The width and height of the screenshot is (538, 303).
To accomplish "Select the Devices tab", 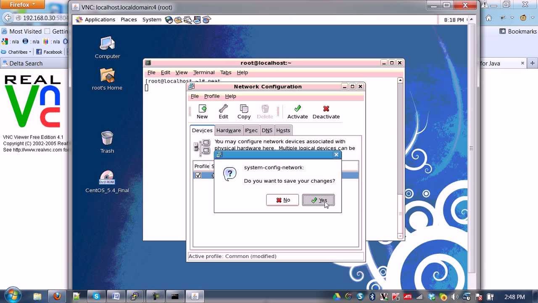I will [202, 130].
